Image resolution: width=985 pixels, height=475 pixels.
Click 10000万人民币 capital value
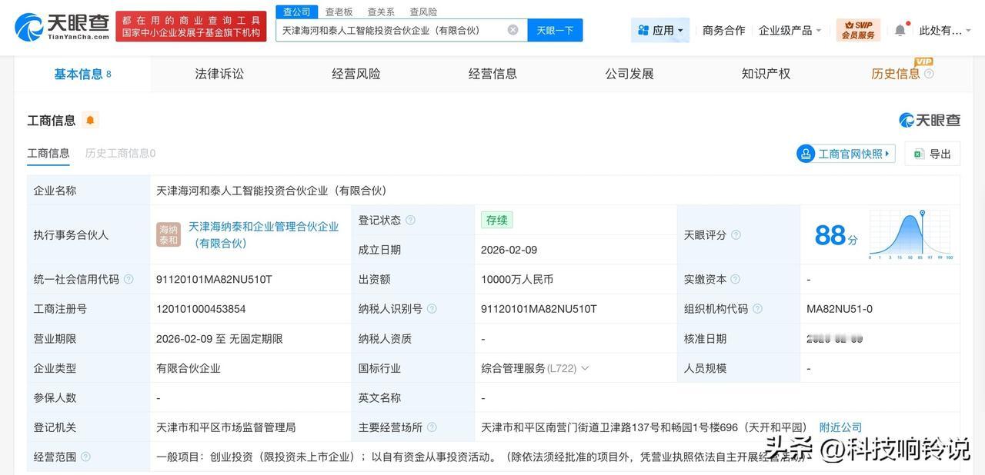tap(517, 279)
